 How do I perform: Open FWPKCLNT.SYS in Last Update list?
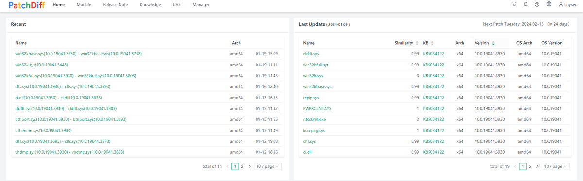point(317,108)
